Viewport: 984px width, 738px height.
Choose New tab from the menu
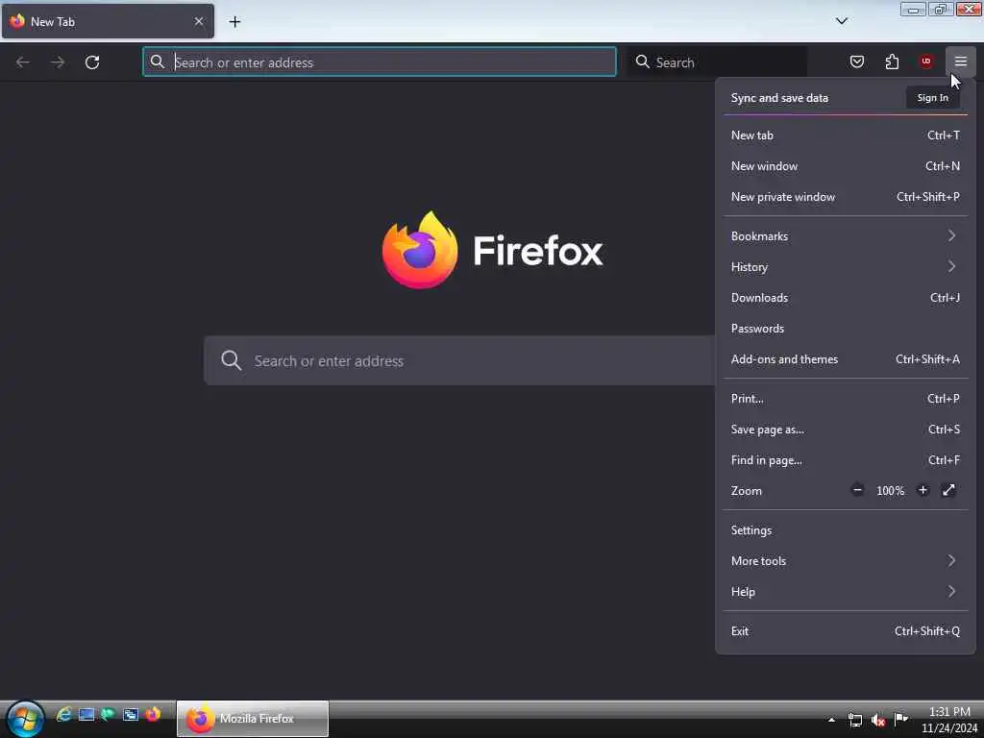846,135
